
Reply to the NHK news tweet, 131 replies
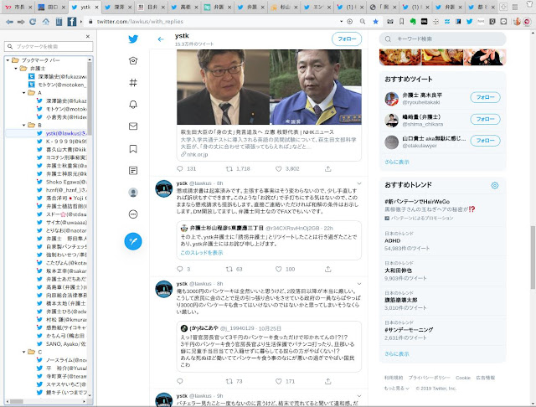(180, 168)
